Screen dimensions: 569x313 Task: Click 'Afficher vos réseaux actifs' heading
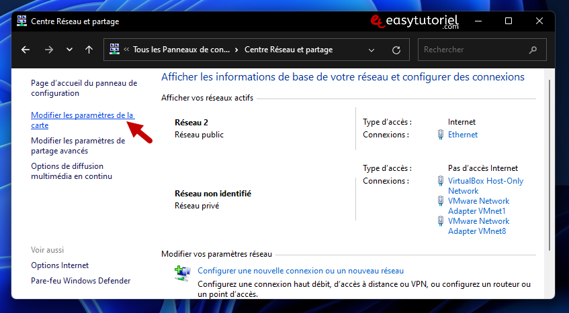[207, 98]
